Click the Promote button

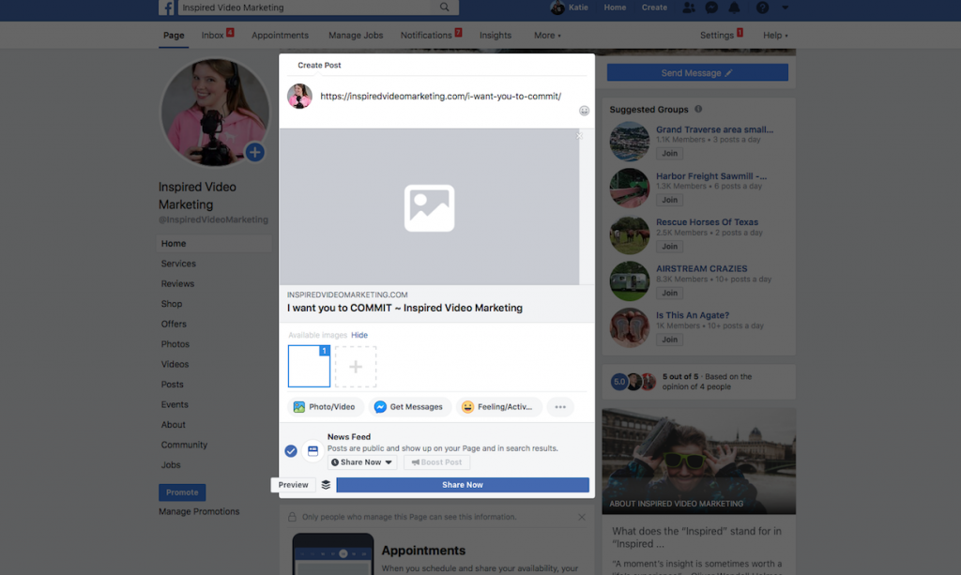tap(182, 492)
